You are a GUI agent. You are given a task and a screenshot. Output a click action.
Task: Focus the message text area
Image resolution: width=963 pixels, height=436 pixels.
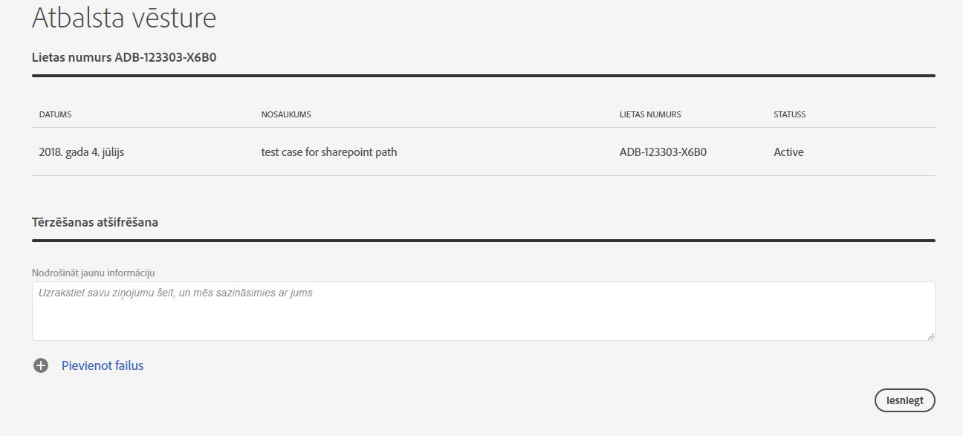click(x=484, y=311)
